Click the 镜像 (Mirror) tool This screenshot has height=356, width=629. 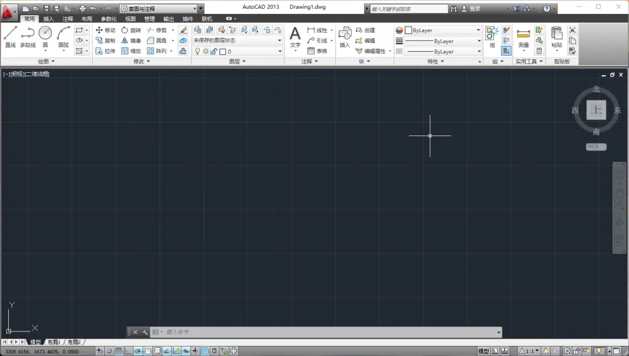131,41
